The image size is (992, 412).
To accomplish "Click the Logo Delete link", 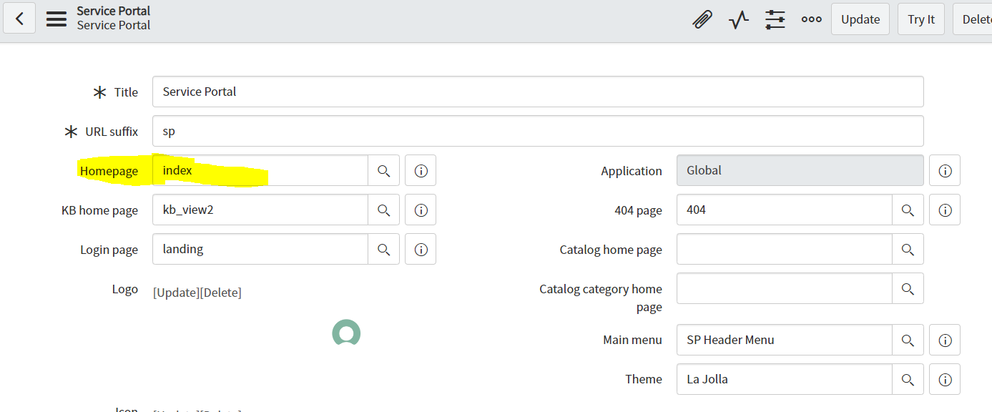I will click(x=220, y=293).
